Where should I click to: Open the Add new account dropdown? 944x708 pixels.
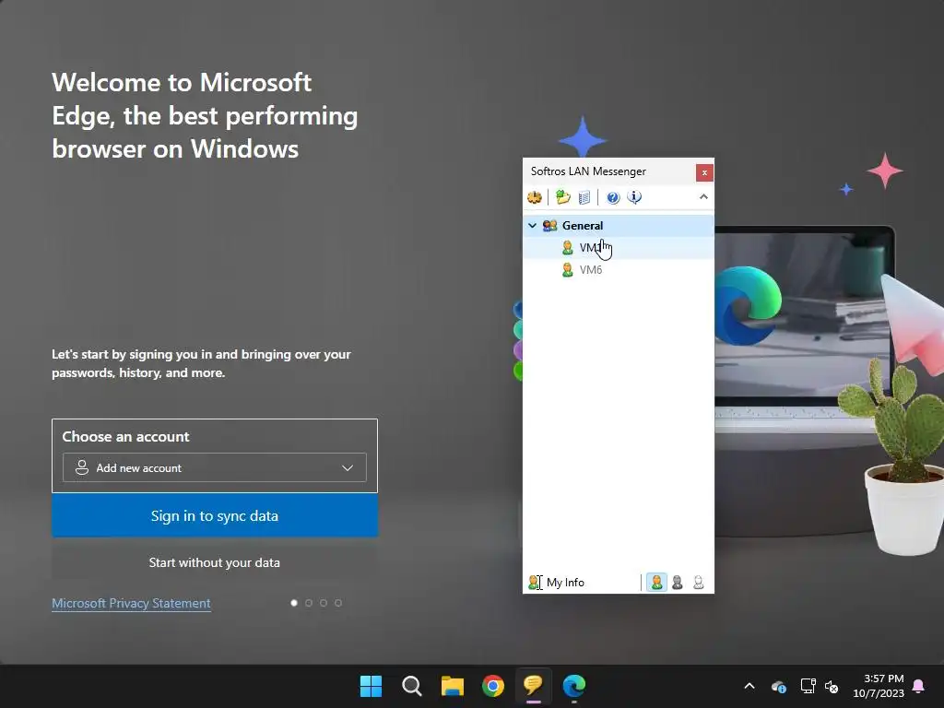coord(214,467)
